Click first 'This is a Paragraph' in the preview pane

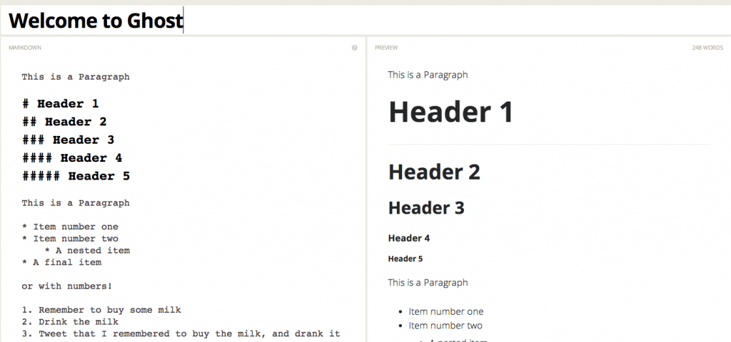click(x=428, y=75)
